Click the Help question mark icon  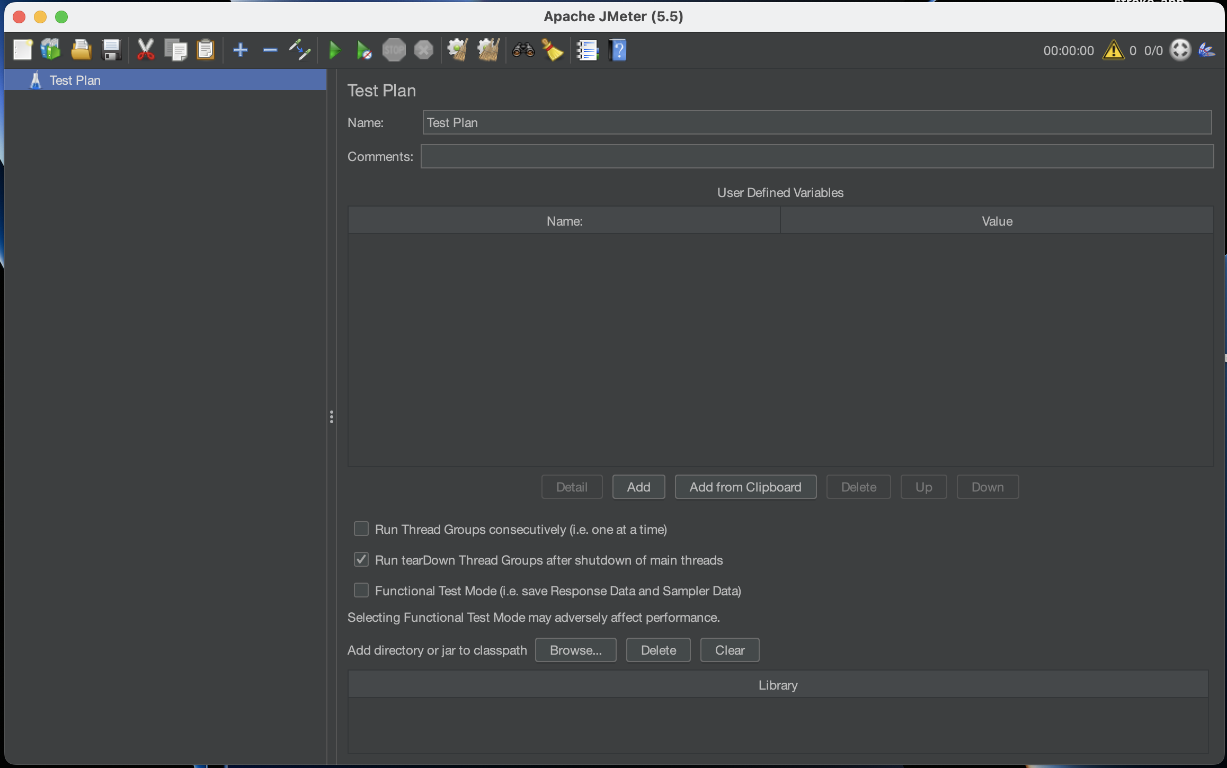(618, 50)
